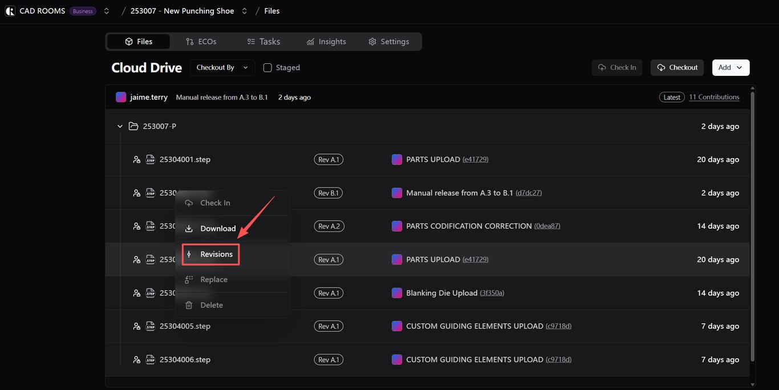
Task: Open commit link c9718d in the 25304005.step row
Action: point(559,326)
